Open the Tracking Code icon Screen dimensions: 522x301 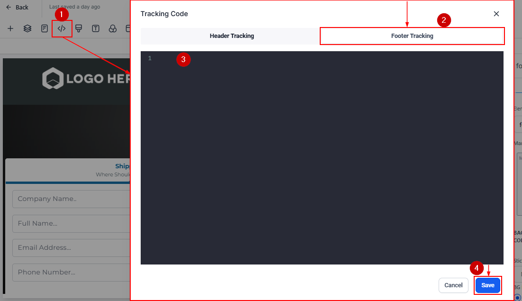click(x=62, y=28)
